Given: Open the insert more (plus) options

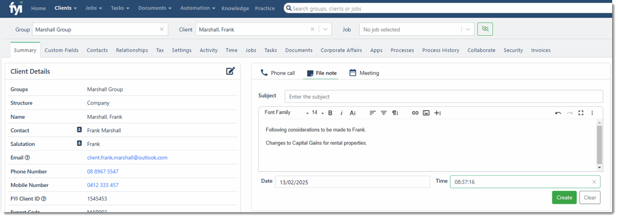Looking at the screenshot, I should [x=438, y=113].
